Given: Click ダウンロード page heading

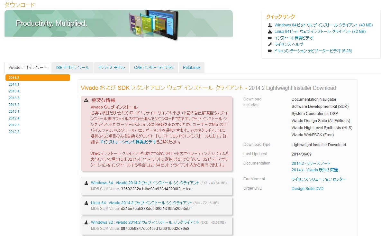Looking at the screenshot, I should [19, 5].
